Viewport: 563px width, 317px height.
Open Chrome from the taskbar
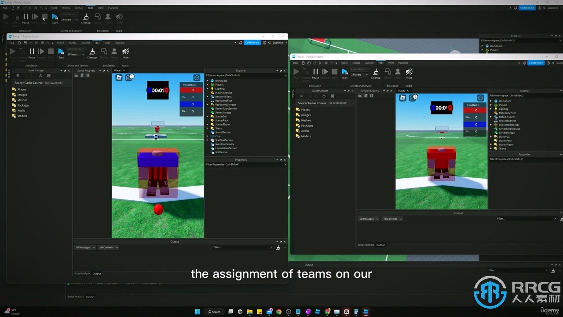pos(279,312)
